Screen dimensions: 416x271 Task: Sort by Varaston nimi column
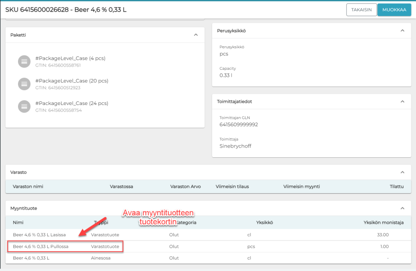[28, 186]
